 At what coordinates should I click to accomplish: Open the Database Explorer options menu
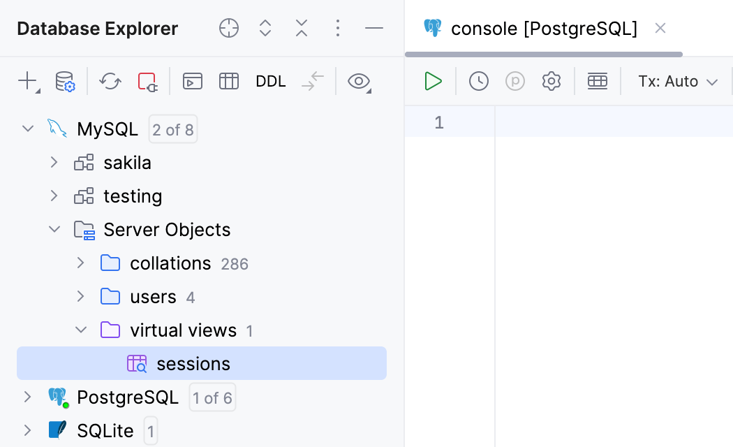point(338,28)
